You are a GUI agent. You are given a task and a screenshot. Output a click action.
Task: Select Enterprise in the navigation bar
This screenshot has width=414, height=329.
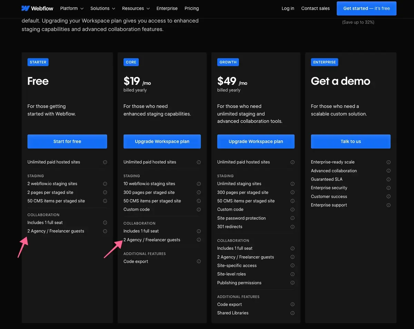click(167, 8)
